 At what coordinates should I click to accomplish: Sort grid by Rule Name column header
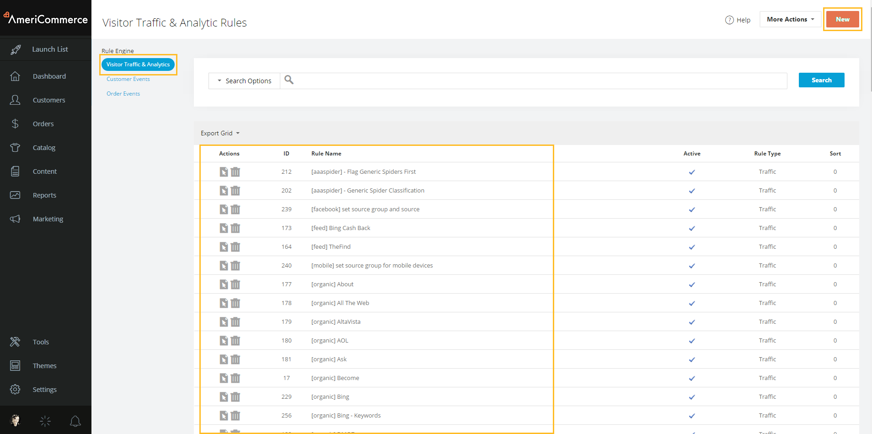click(x=326, y=154)
